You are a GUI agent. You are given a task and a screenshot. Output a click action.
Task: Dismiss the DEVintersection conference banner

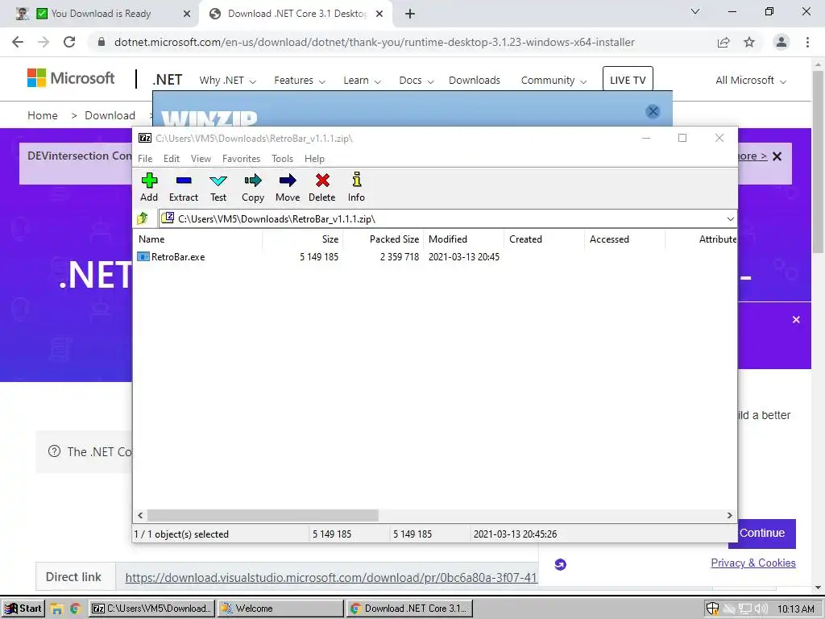click(777, 156)
